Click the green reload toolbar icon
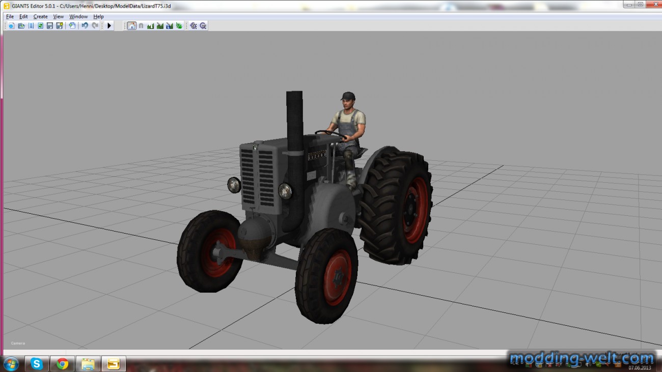 [40, 25]
